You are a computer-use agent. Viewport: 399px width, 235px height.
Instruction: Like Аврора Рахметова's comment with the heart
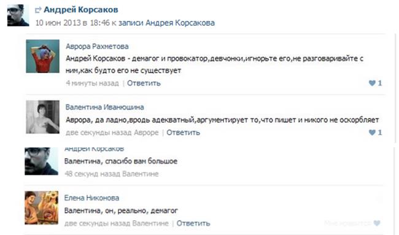(x=372, y=83)
